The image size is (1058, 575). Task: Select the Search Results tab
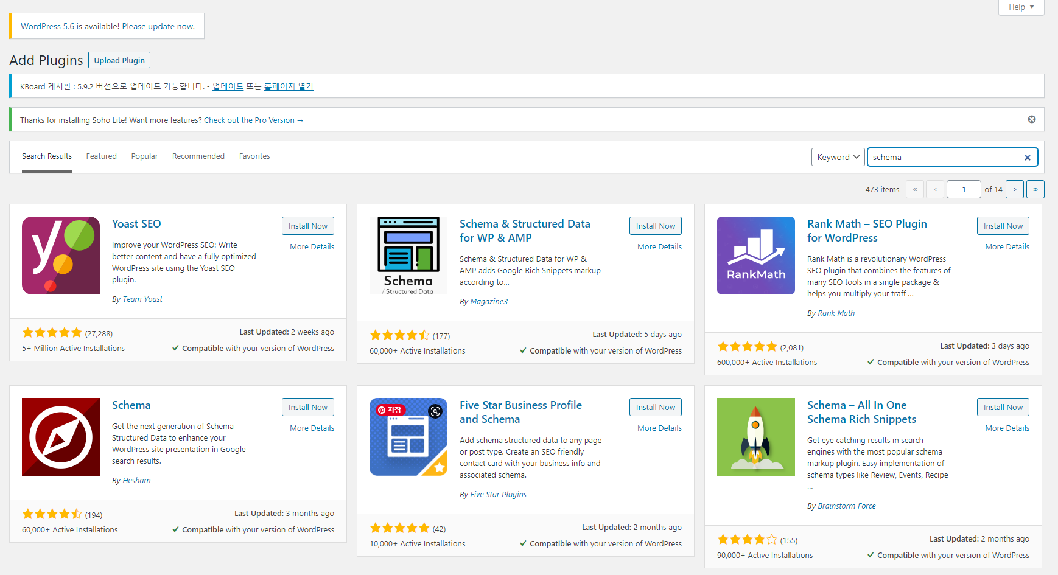pyautogui.click(x=47, y=156)
